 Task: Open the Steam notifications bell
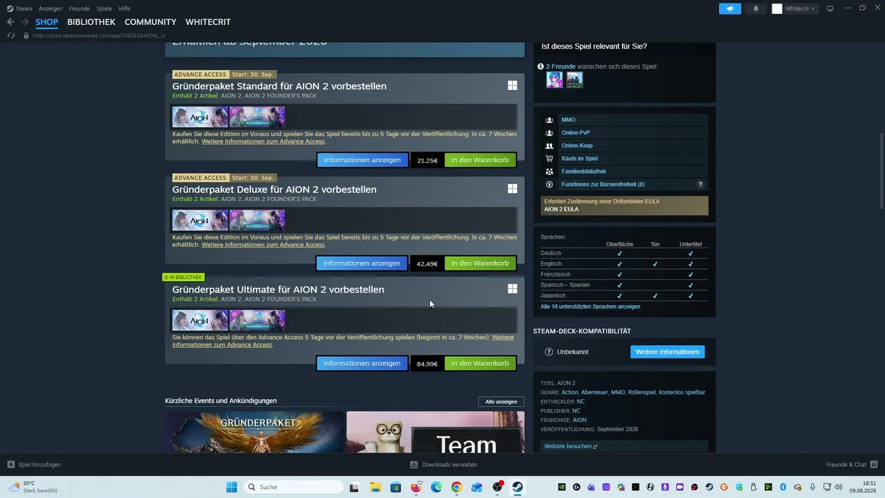pos(756,8)
